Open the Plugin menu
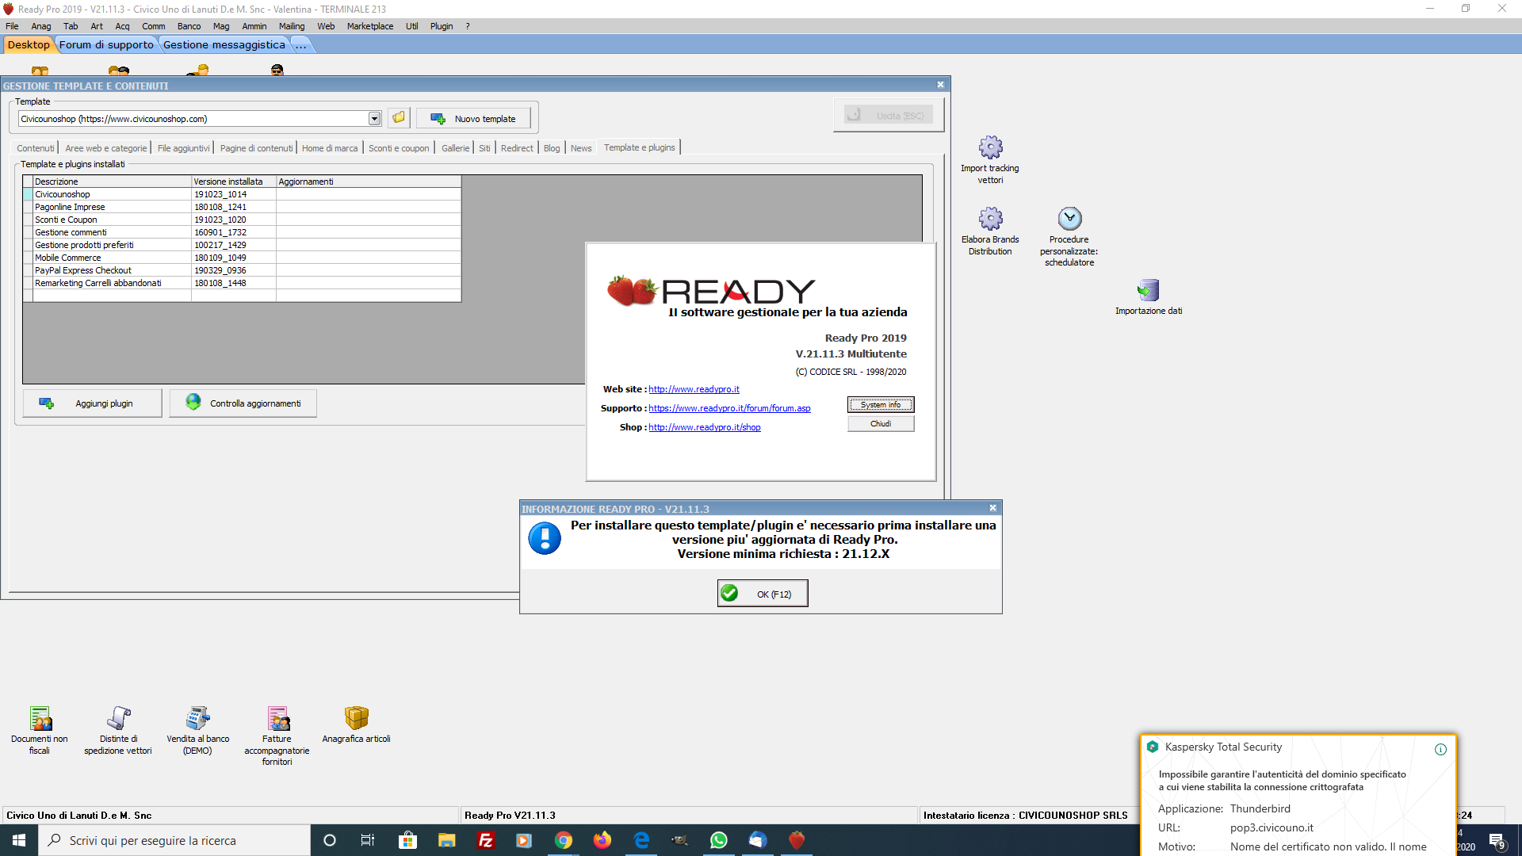 [x=442, y=26]
